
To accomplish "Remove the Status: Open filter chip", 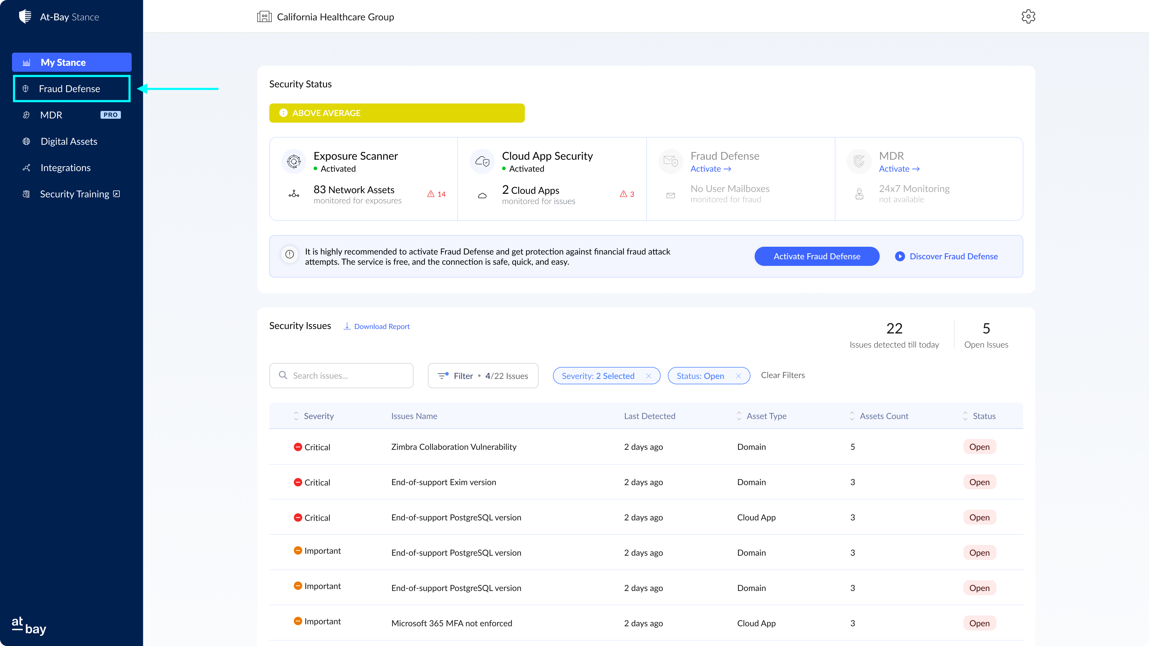I will coord(738,376).
